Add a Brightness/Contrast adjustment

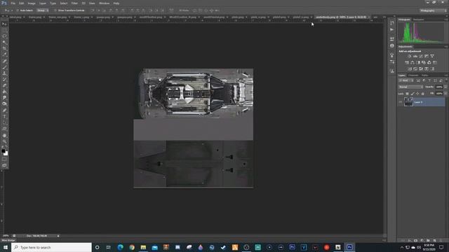point(410,56)
